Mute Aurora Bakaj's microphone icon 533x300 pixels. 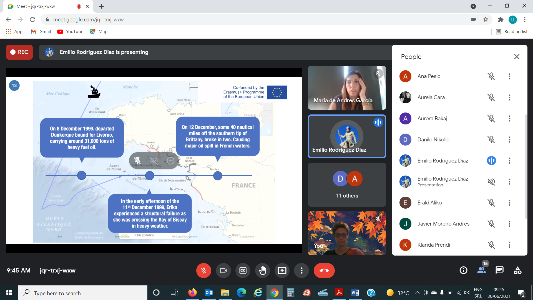(491, 119)
